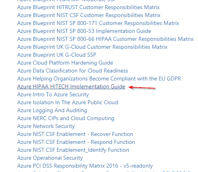This screenshot has height=172, width=198.
Task: Open Azure Blueprint HITRUST Customer Responsibilities Matrix
Action: (x=88, y=8)
